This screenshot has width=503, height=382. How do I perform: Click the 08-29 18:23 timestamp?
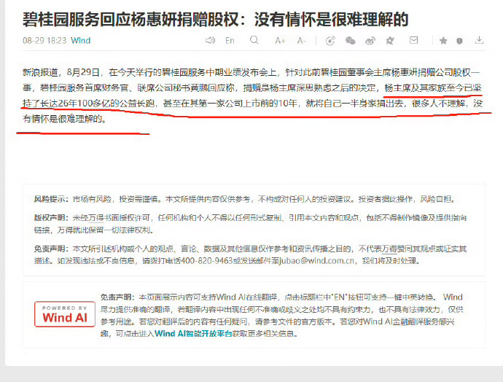click(44, 40)
